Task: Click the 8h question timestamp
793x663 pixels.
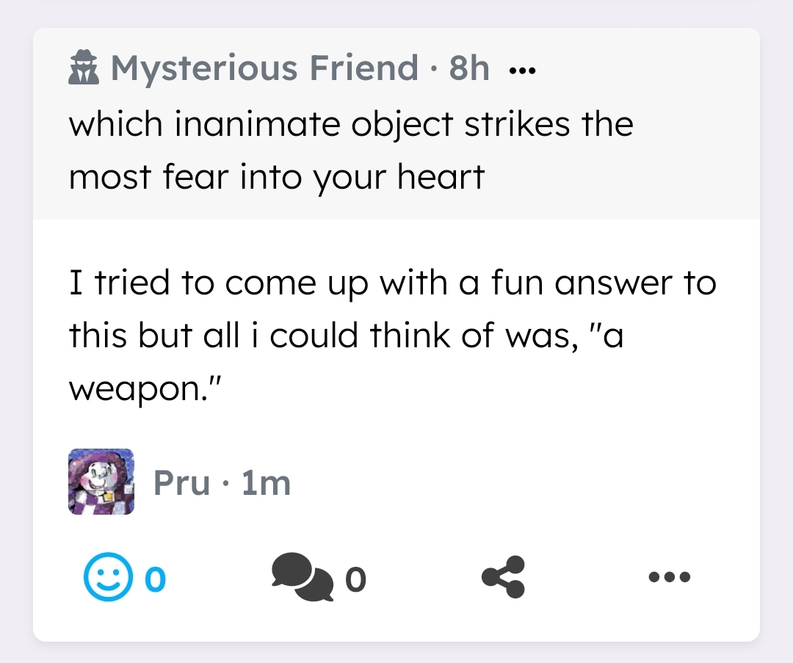Action: pyautogui.click(x=468, y=69)
